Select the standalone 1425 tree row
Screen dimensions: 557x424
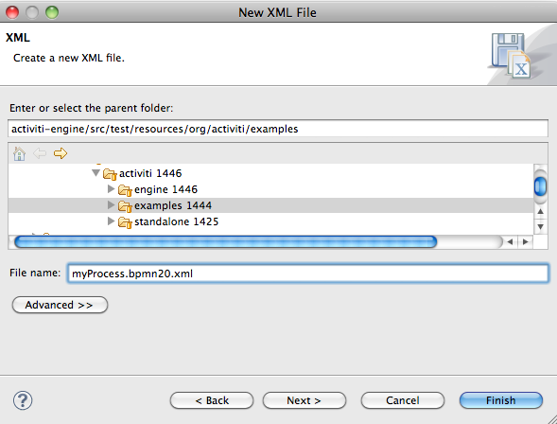[270, 222]
